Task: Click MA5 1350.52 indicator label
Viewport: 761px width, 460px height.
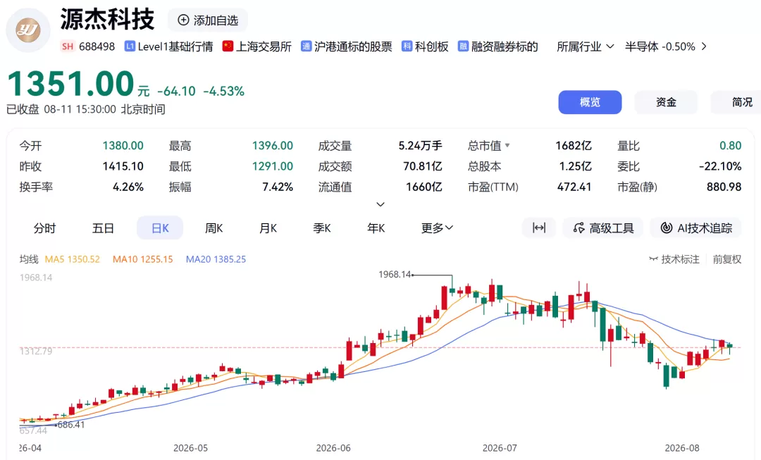Action: pyautogui.click(x=73, y=259)
